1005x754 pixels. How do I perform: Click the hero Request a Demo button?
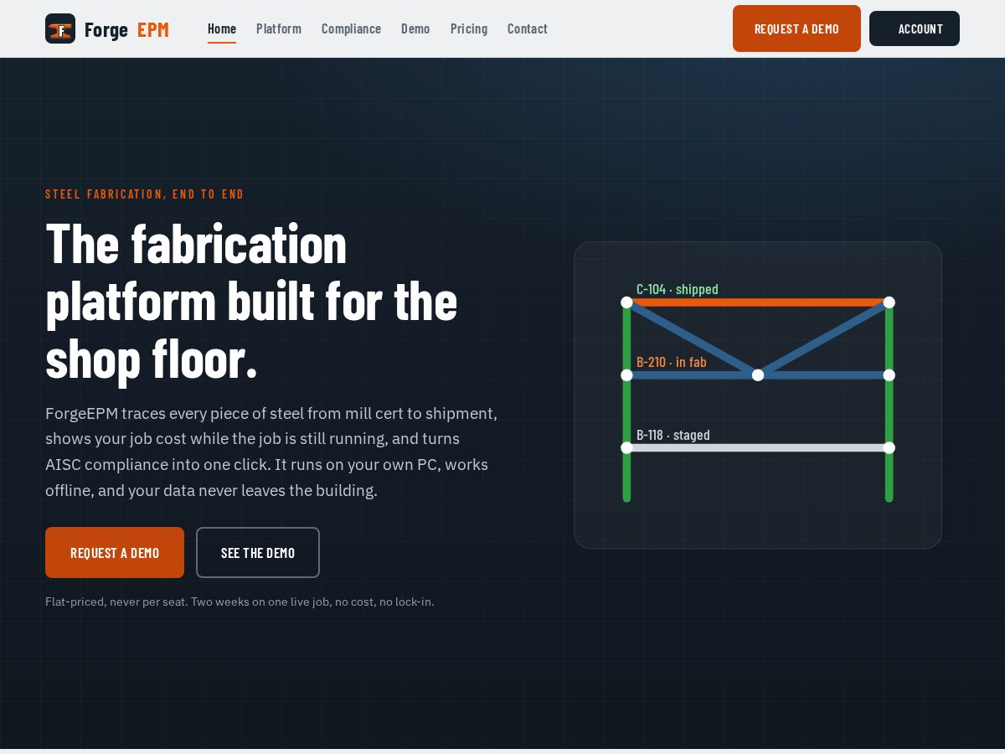(x=115, y=552)
